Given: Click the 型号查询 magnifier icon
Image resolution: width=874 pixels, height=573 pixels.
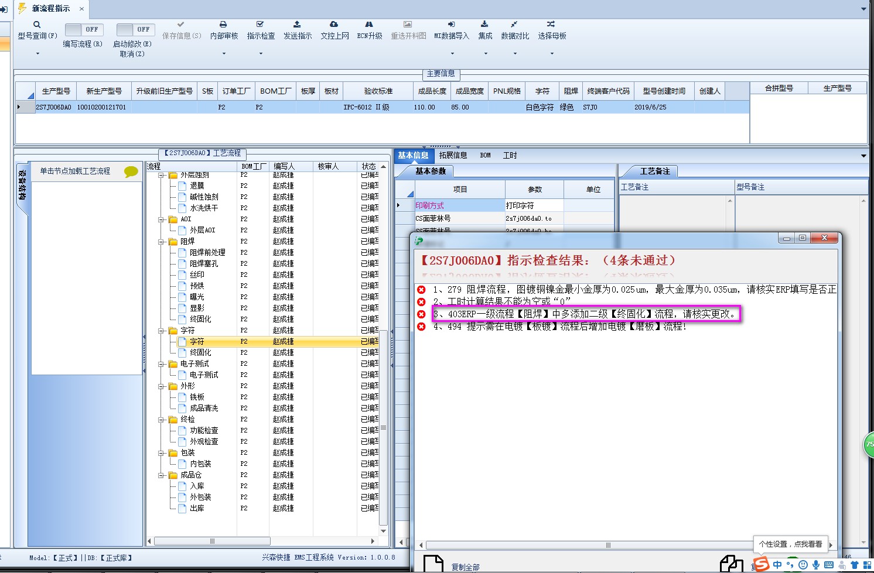Looking at the screenshot, I should pos(37,25).
